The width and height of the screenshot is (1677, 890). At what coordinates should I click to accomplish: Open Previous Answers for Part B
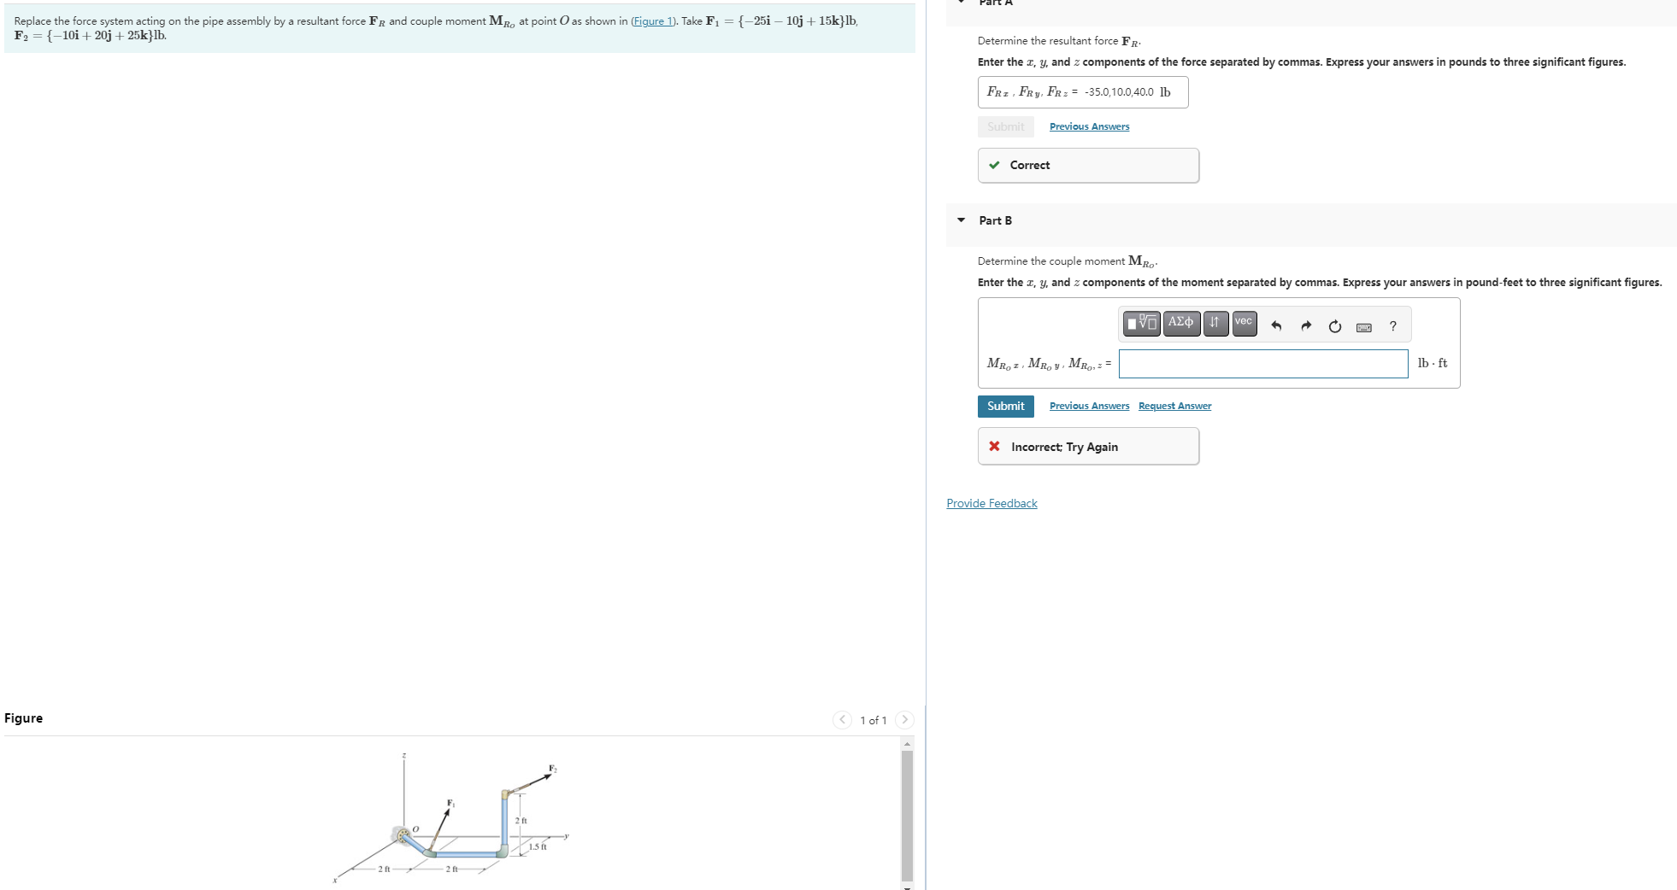click(x=1089, y=407)
